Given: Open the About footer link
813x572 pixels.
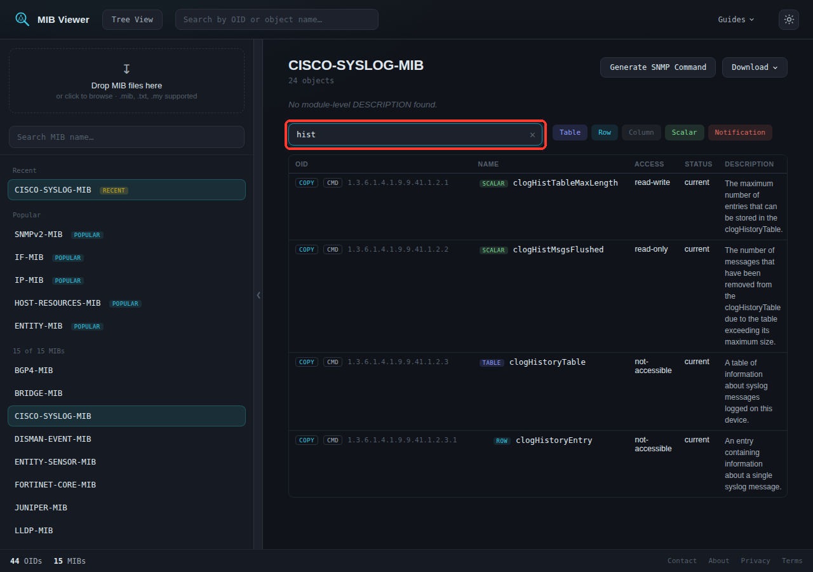Looking at the screenshot, I should (x=719, y=561).
